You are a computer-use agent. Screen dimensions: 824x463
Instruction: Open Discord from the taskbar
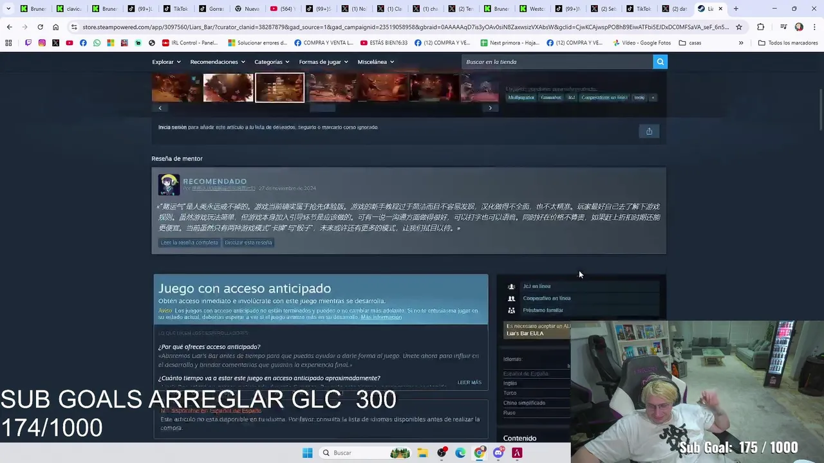[x=498, y=453]
